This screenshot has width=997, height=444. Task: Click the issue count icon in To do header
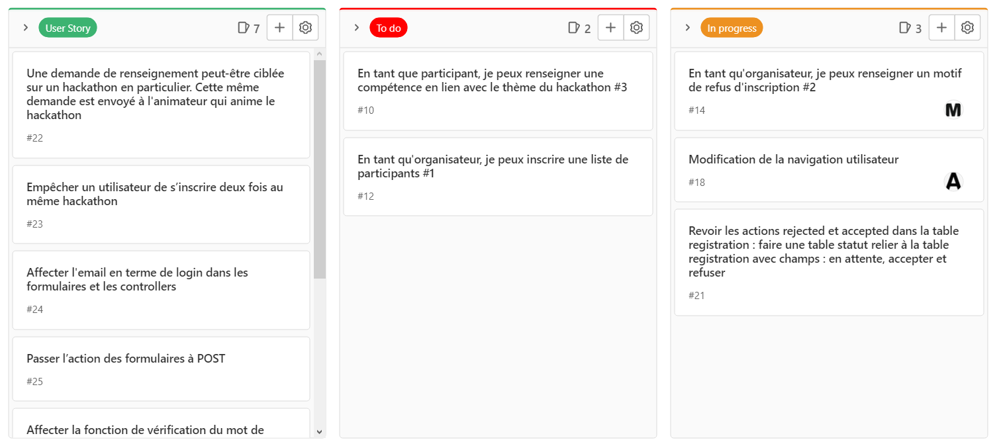coord(573,28)
